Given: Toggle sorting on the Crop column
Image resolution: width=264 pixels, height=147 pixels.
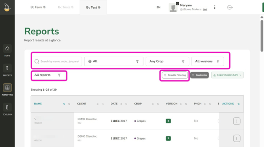Looking at the screenshot, I should coord(158,104).
